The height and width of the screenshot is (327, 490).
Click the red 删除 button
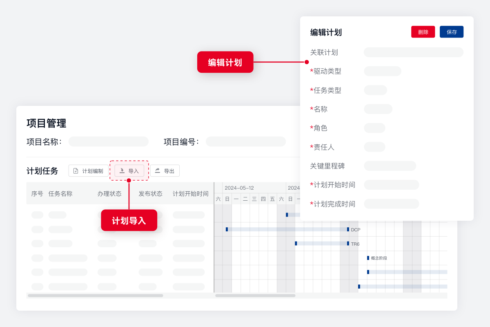pyautogui.click(x=423, y=32)
